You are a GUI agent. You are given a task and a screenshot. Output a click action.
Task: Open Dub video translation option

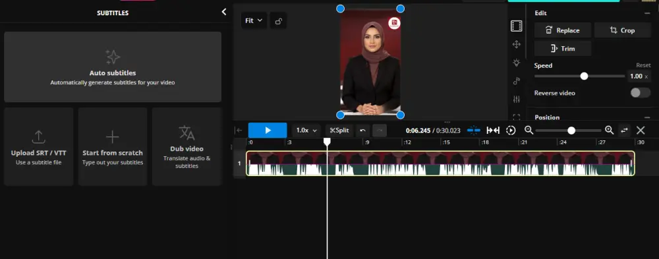tap(186, 146)
